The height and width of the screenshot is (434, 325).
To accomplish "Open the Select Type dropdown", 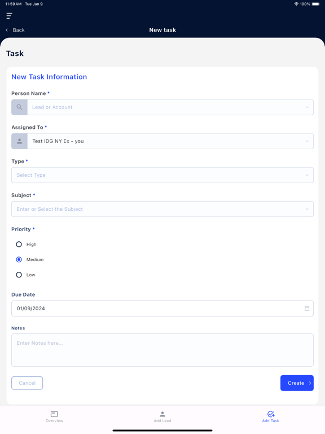I will 162,175.
